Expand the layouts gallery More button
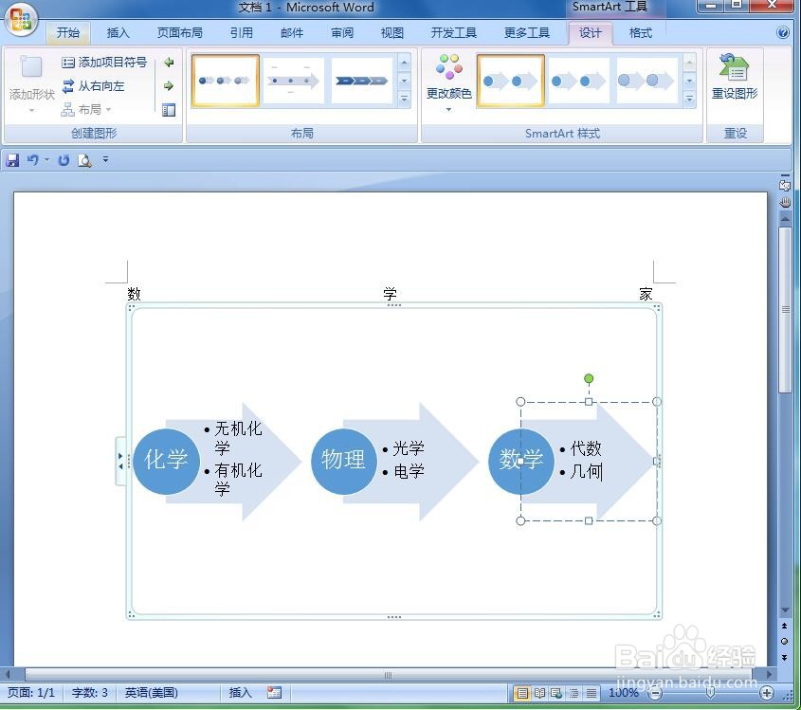Image resolution: width=801 pixels, height=710 pixels. (404, 99)
